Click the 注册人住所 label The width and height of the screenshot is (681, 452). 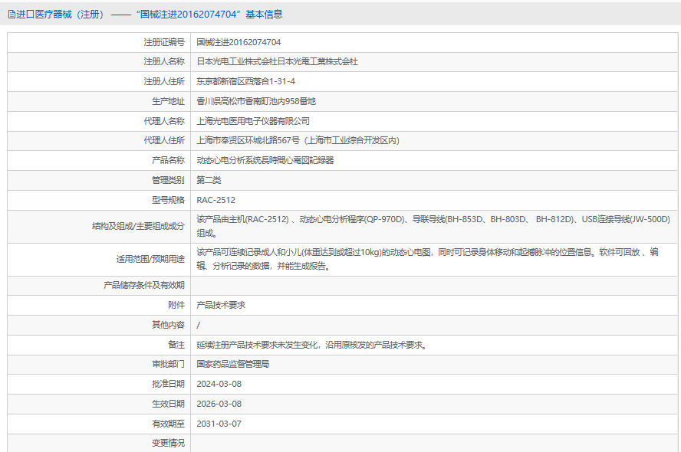164,81
